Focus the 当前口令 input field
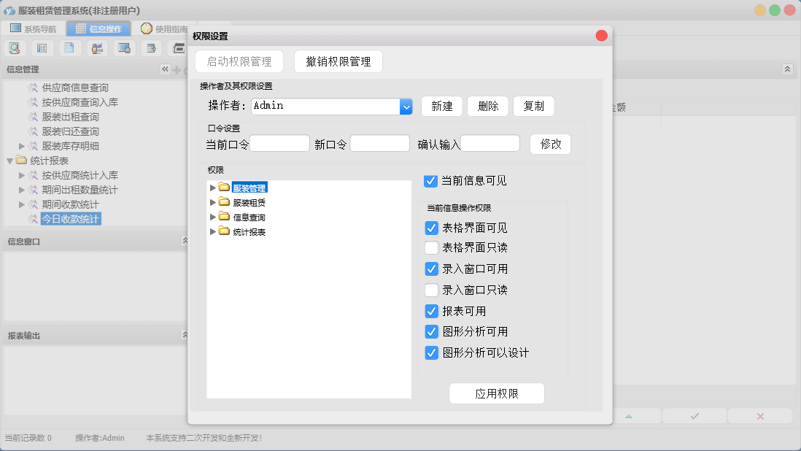This screenshot has width=801, height=451. (x=279, y=144)
